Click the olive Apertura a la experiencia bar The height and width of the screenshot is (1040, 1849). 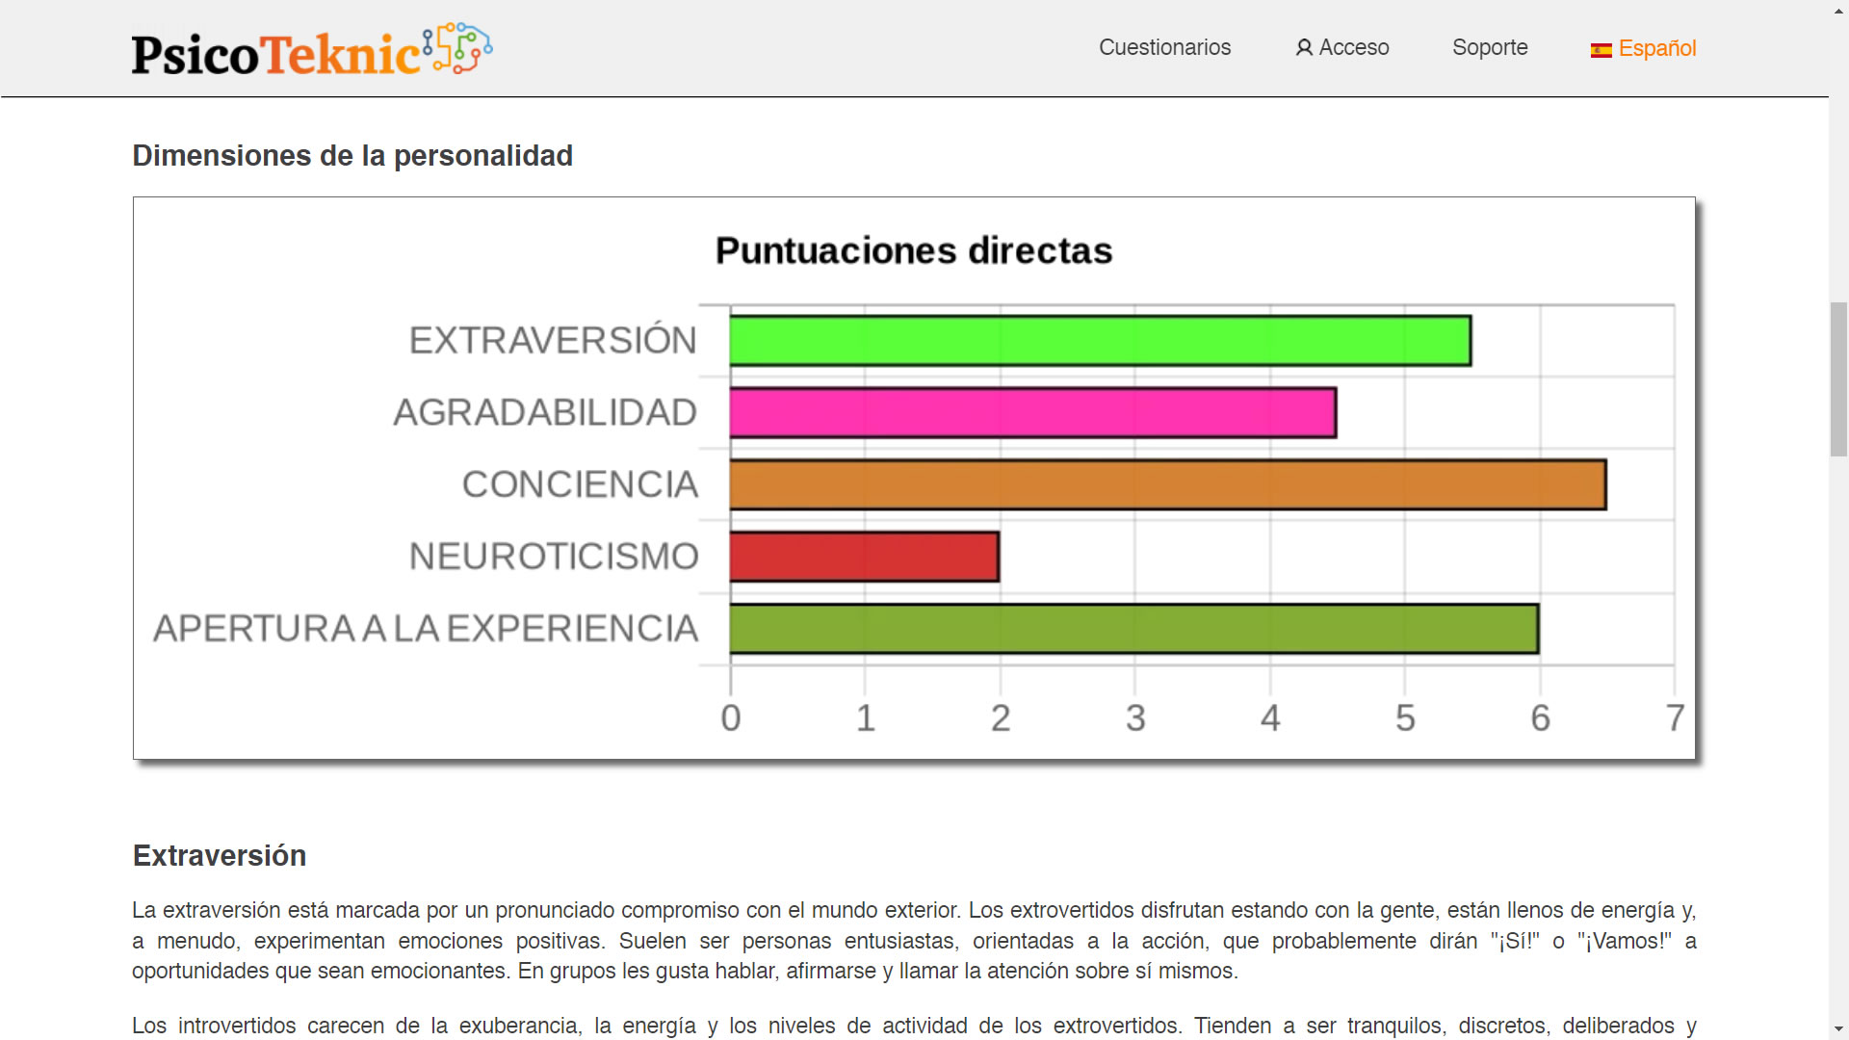pyautogui.click(x=1133, y=629)
